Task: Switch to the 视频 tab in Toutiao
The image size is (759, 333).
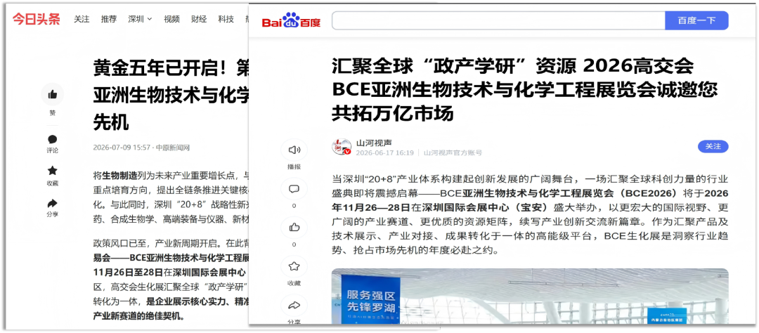Action: click(171, 19)
